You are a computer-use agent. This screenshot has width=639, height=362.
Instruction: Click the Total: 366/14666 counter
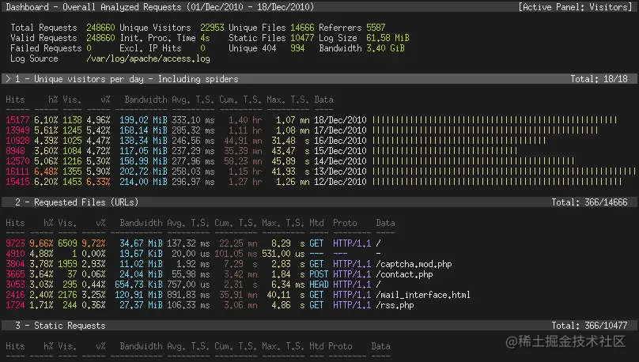(589, 202)
